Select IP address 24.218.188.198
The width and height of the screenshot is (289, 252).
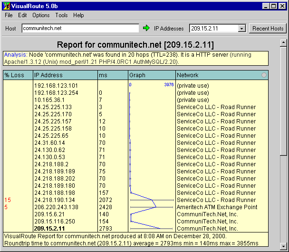(x=55, y=193)
